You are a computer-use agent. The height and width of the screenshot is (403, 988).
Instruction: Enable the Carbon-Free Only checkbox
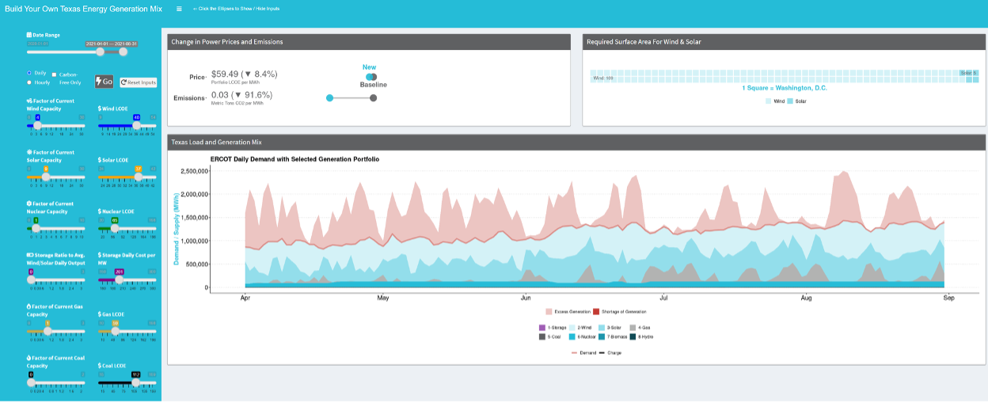click(54, 74)
